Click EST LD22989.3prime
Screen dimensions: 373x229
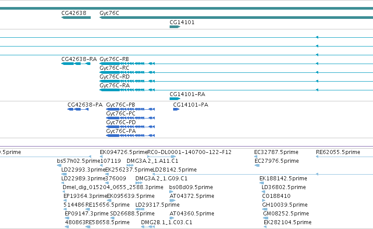(x=83, y=179)
